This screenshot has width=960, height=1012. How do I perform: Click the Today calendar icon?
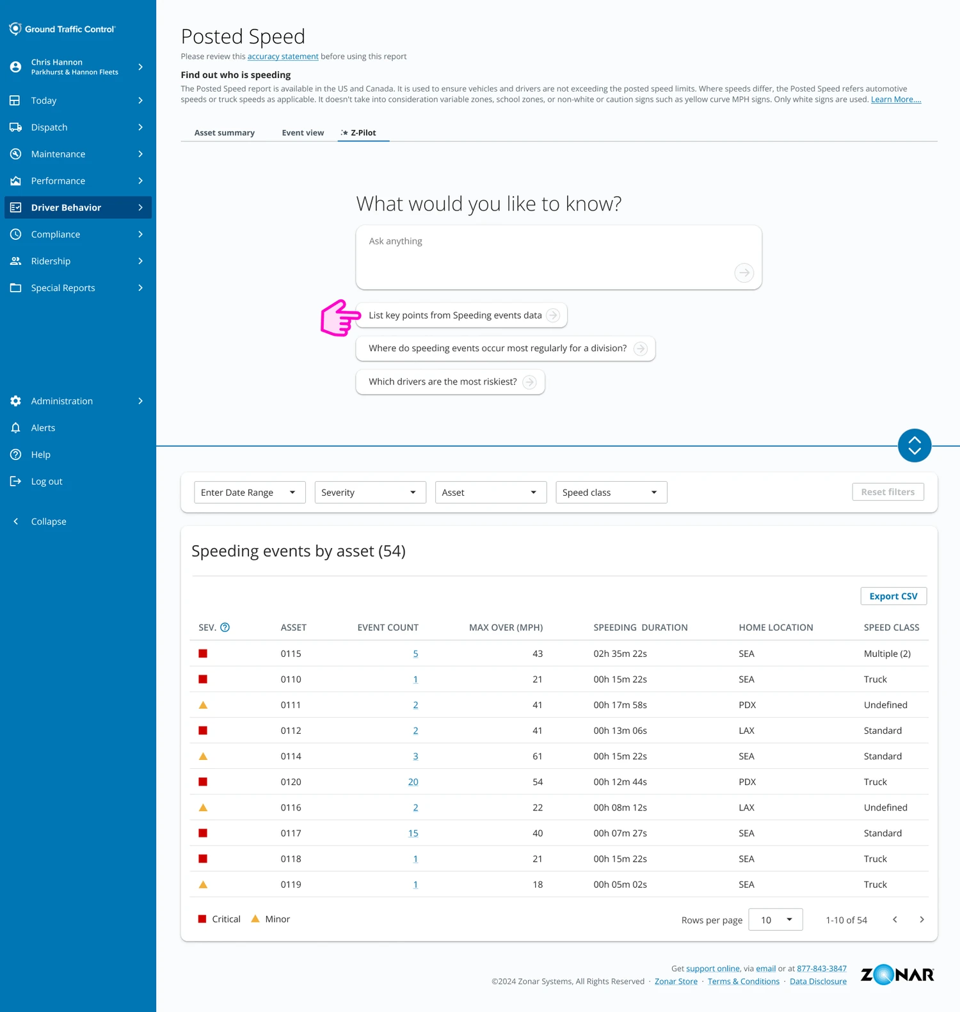point(15,100)
